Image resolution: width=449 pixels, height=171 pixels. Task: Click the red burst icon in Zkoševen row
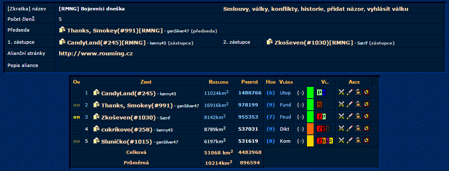coord(367,116)
